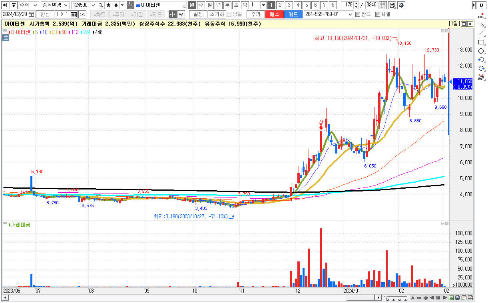Click the number 8 preset button

pos(333,5)
